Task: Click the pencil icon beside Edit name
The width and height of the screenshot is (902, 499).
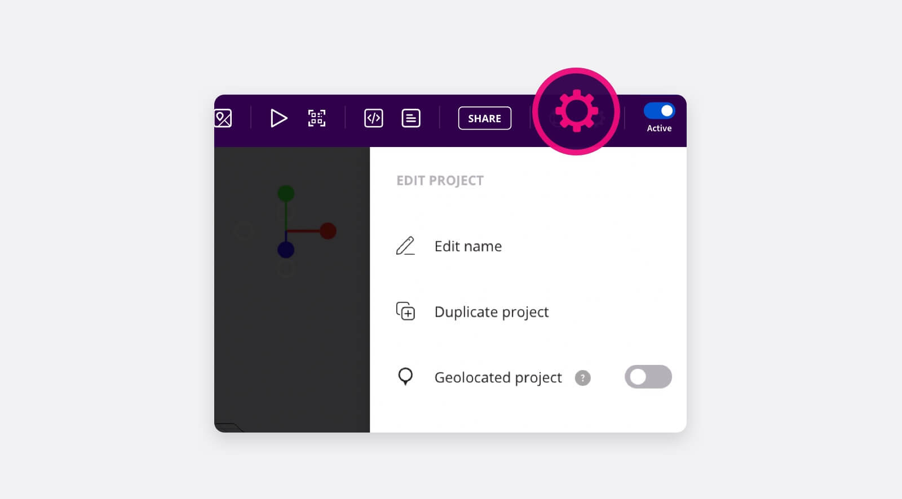Action: tap(405, 246)
